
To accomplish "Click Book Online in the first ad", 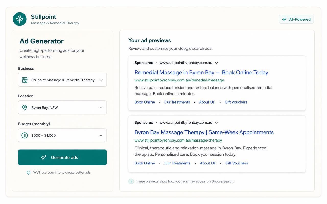I will 145,102.
